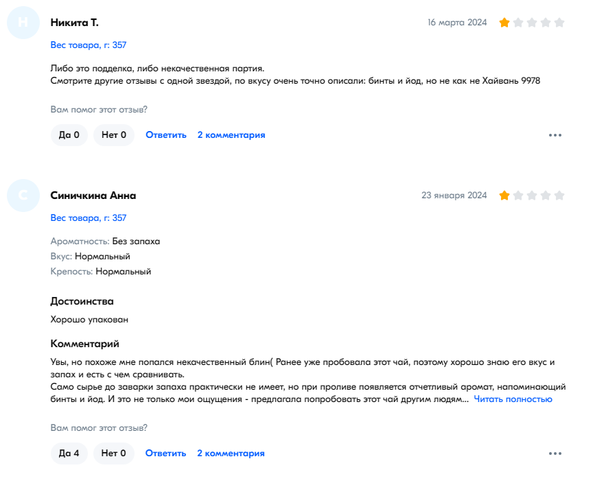Open the three-dot menu on Синичкина Анна's review
The width and height of the screenshot is (593, 483).
pos(555,453)
